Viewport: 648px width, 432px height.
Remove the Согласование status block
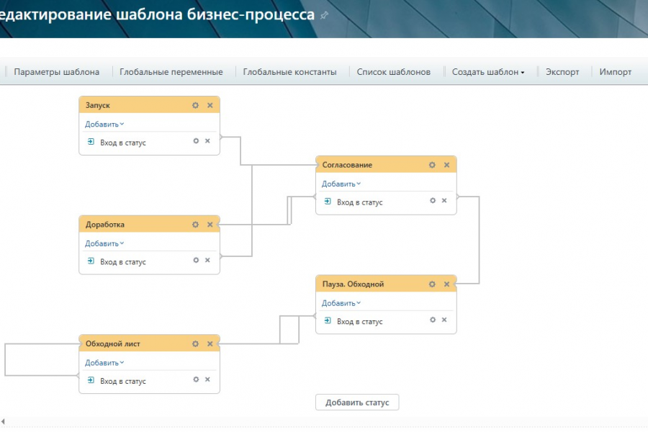[446, 165]
